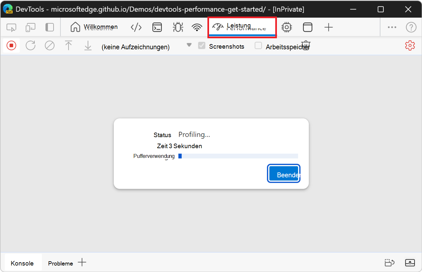The width and height of the screenshot is (422, 272).
Task: Toggle device emulation mode
Action: click(31, 27)
